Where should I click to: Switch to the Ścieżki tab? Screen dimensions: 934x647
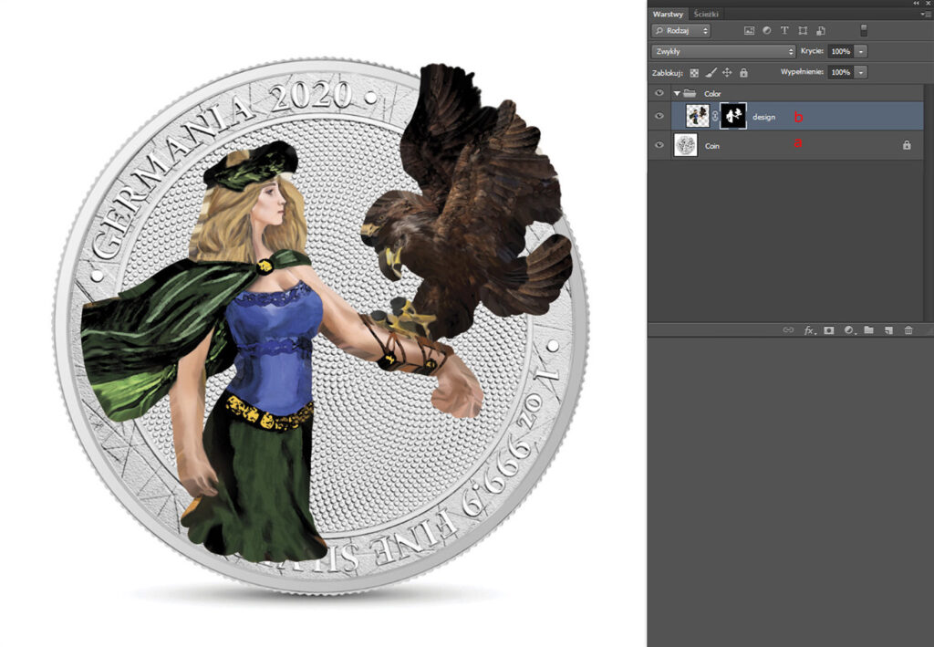tap(706, 14)
